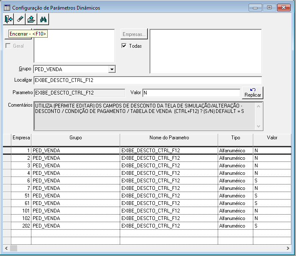The width and height of the screenshot is (296, 256).
Task: Select the Empresa 2 cell
Action: 21,158
